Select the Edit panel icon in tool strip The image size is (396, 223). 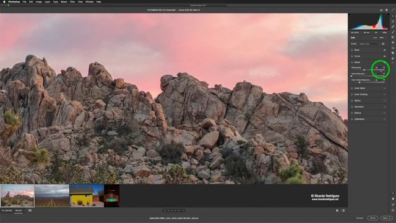(x=393, y=16)
